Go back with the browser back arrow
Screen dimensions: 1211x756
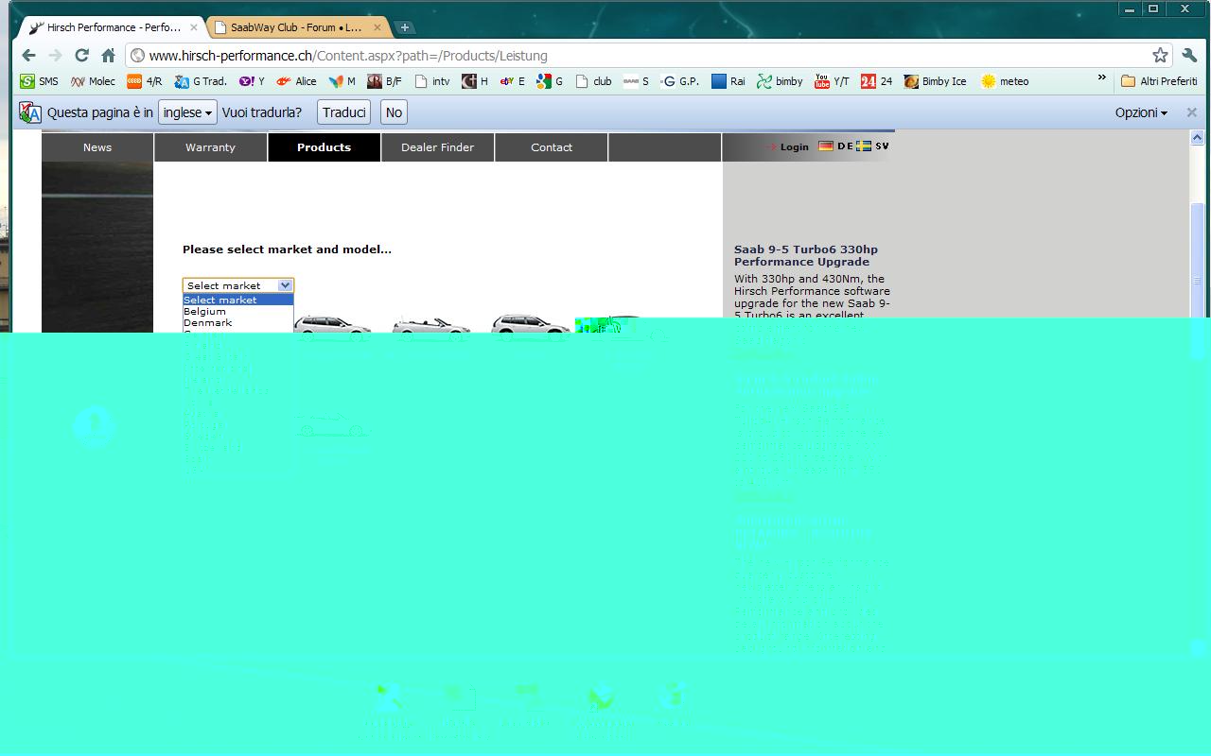[x=28, y=56]
